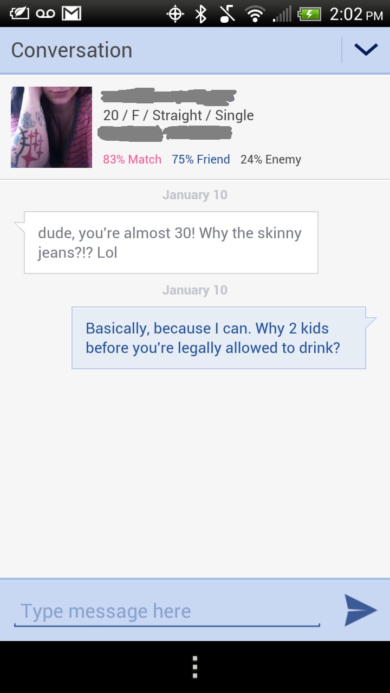Image resolution: width=390 pixels, height=693 pixels.
Task: Open the three-dot overflow menu
Action: [195, 667]
